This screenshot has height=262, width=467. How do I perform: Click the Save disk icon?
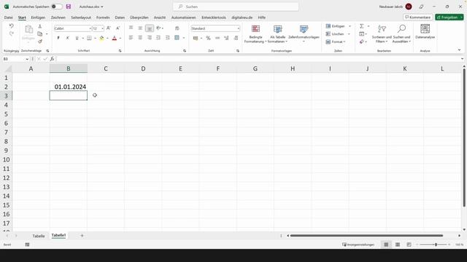point(69,7)
